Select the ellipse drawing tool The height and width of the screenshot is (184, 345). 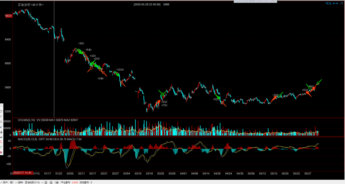(x=1, y=122)
